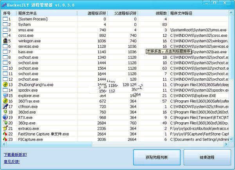This screenshot has width=235, height=170.
Task: Select the 360rp.exe process icon
Action: pyautogui.click(x=5, y=123)
